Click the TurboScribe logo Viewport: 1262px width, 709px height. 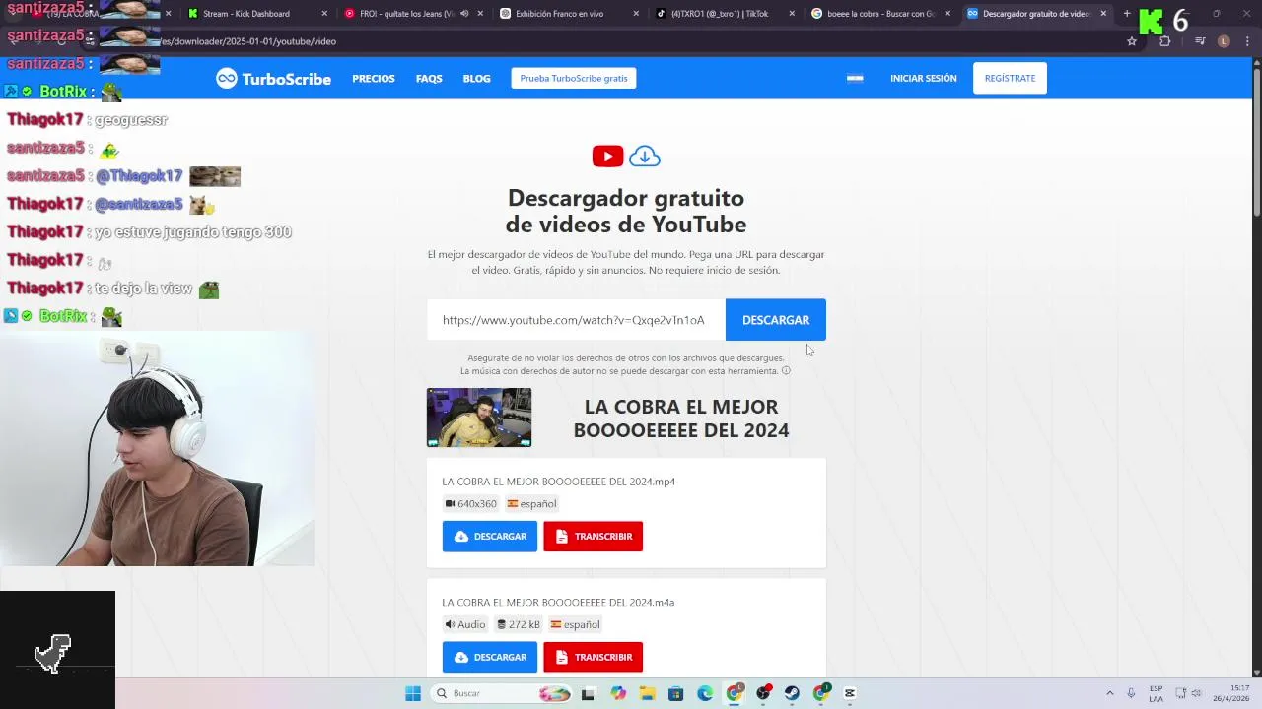pyautogui.click(x=274, y=79)
